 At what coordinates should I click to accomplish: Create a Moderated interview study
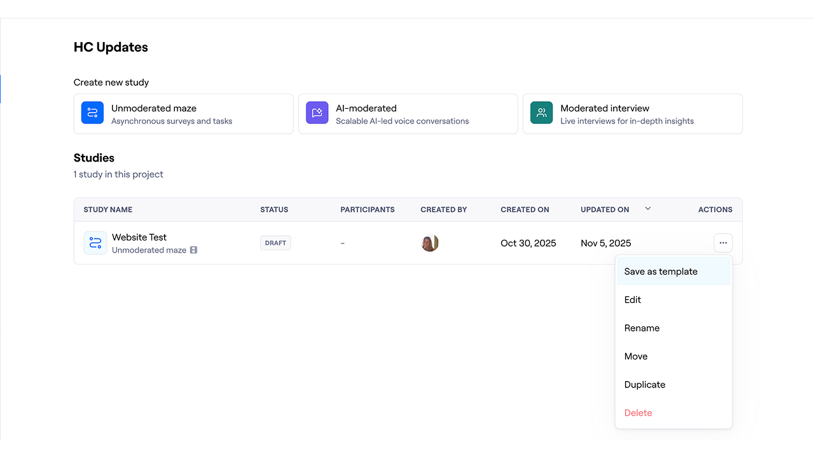(633, 114)
